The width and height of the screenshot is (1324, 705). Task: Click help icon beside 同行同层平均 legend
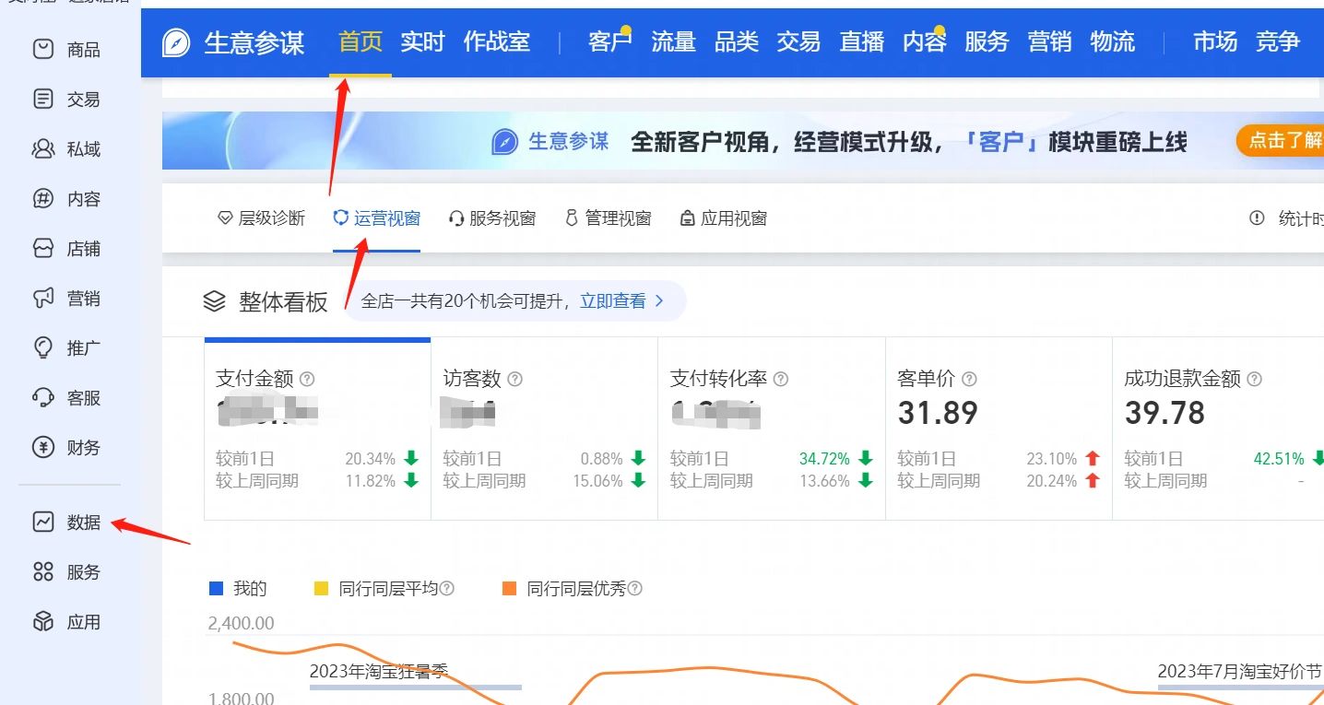(447, 588)
